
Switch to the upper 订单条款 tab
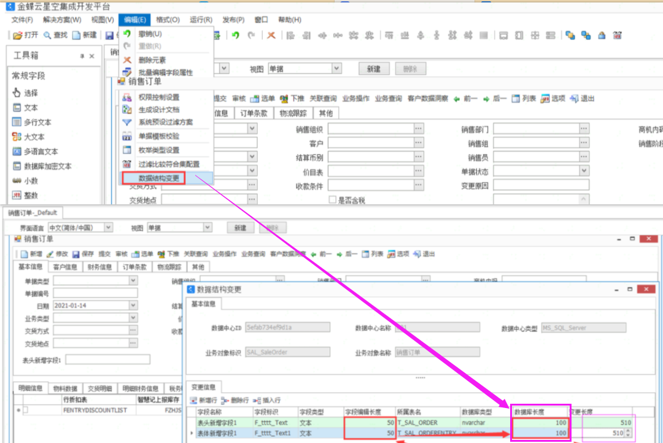(x=254, y=114)
